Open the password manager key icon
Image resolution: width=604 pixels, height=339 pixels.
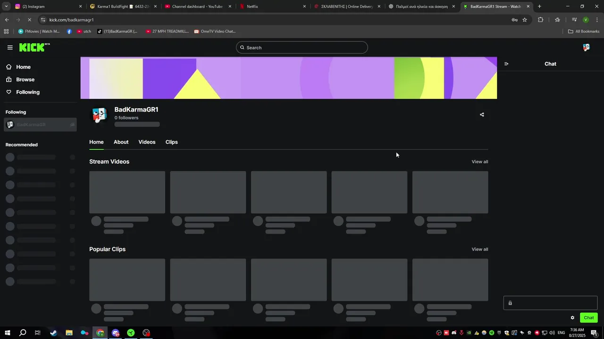[514, 20]
